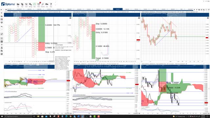This screenshot has width=210, height=118.
Task: Select 'Entry 0.31000' label in middle chart
Action: [x=102, y=32]
